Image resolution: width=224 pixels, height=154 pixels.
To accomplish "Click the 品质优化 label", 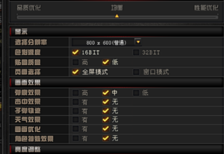I will point(29,8).
